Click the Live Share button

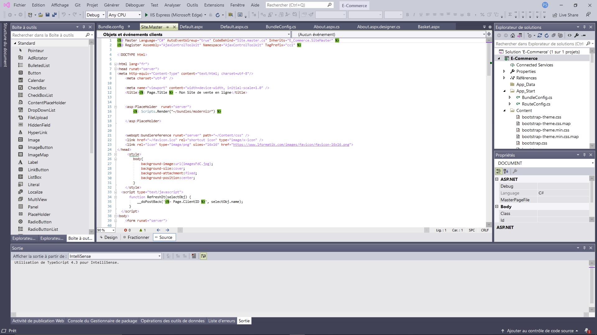[566, 15]
